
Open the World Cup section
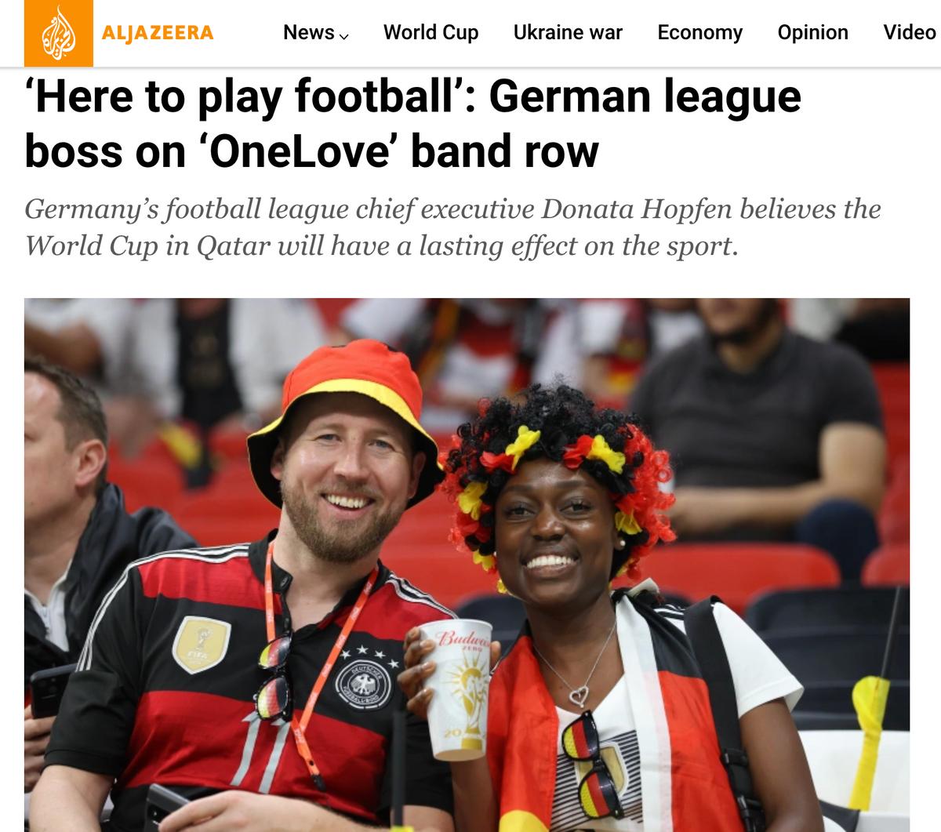pyautogui.click(x=431, y=32)
